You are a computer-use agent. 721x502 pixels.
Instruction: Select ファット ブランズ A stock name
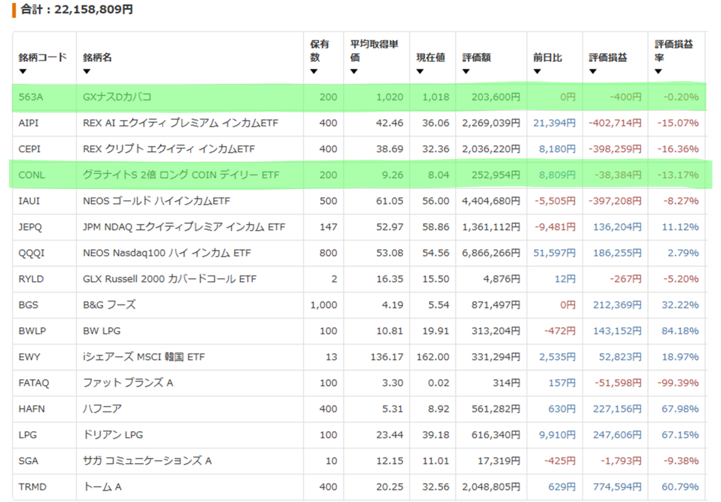[128, 383]
